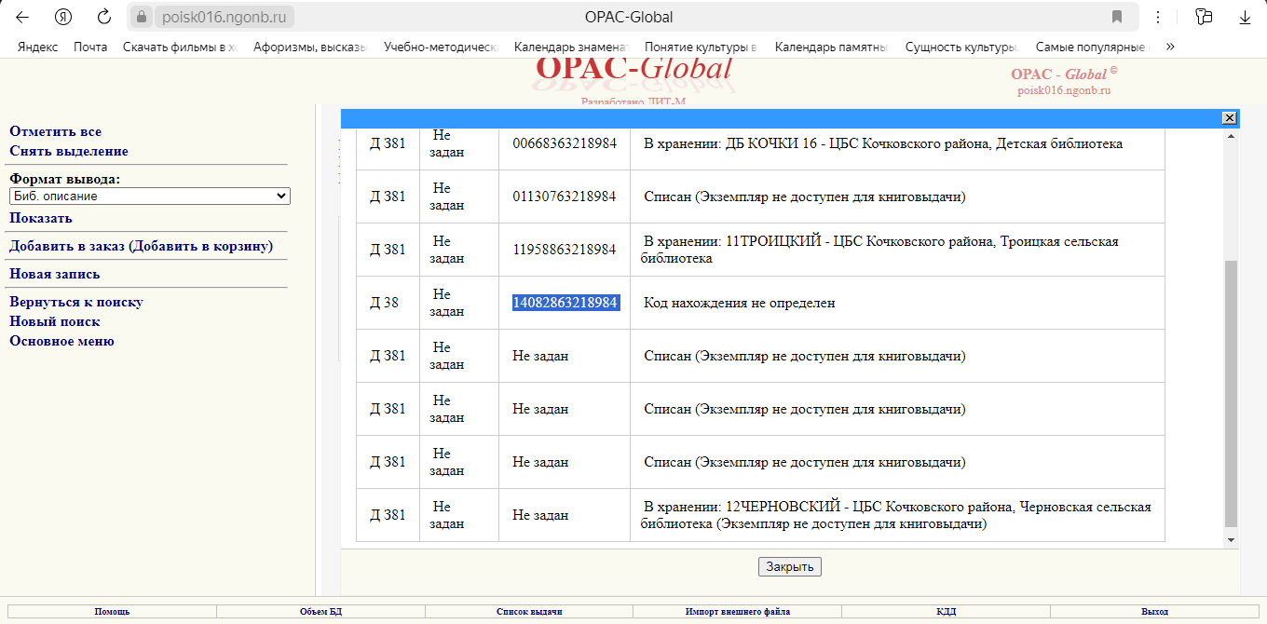Click scrollbar up arrow in popup
Screen dimensions: 1267x624
tap(1231, 137)
